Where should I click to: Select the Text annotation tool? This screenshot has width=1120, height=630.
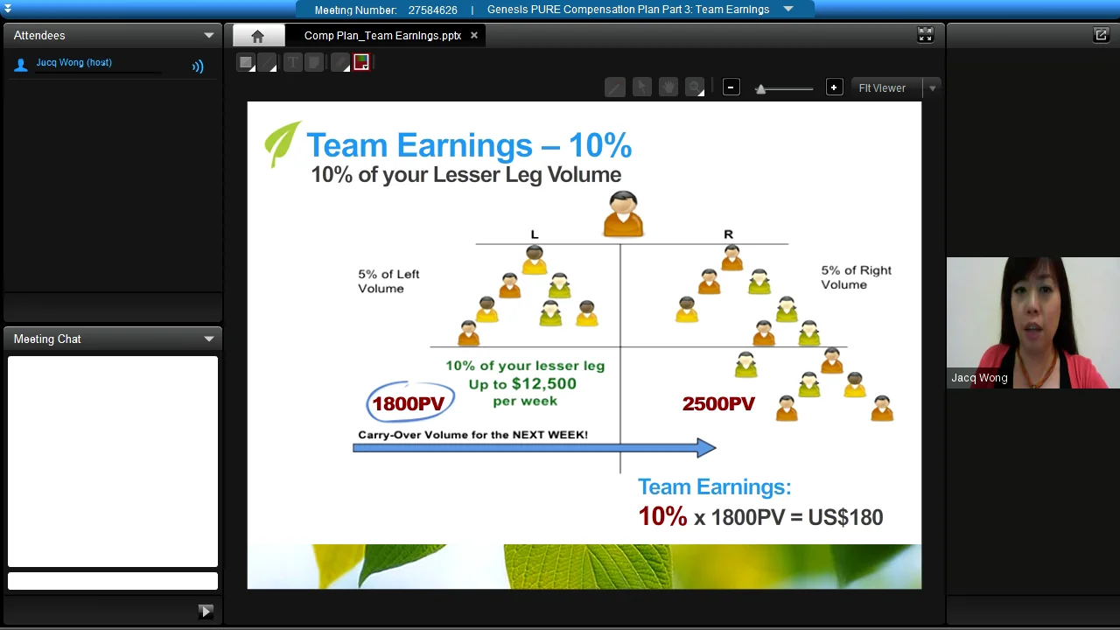pyautogui.click(x=292, y=63)
